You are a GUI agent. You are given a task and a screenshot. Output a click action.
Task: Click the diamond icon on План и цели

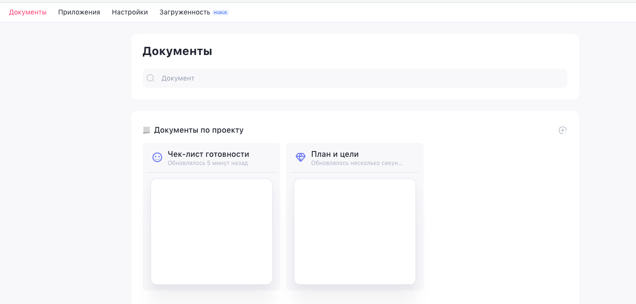point(301,157)
